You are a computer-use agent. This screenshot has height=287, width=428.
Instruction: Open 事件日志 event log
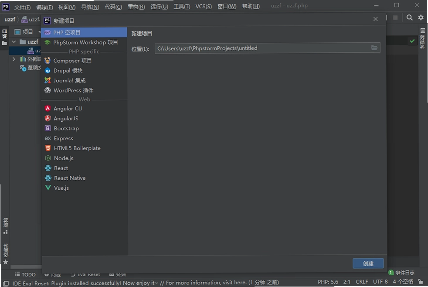(401, 273)
